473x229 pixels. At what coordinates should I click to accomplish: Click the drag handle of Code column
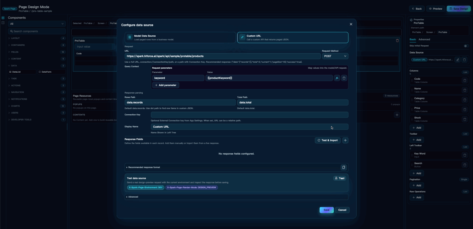[412, 80]
